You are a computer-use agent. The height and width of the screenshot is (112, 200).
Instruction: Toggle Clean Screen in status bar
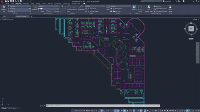point(196,111)
